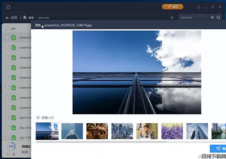Stop the scan with the stop icon
The height and width of the screenshot is (159, 226).
pyautogui.click(x=14, y=154)
